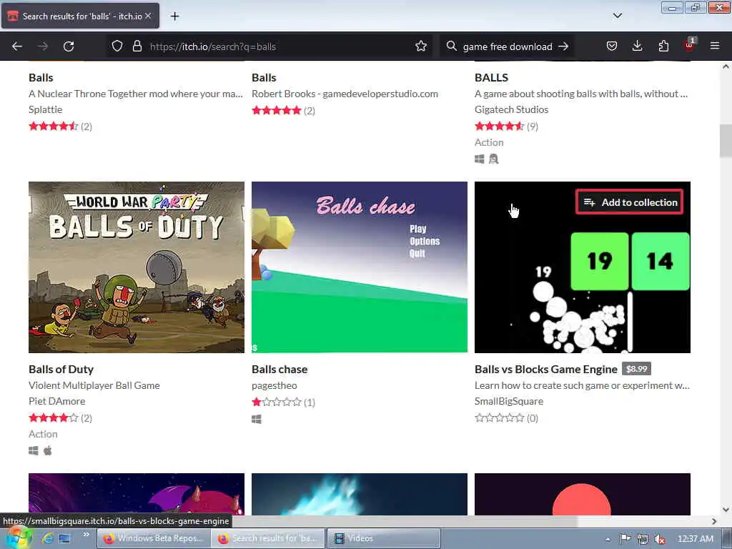Click the vertical scrollbar thumb
Viewport: 732px width, 549px height.
pyautogui.click(x=726, y=141)
